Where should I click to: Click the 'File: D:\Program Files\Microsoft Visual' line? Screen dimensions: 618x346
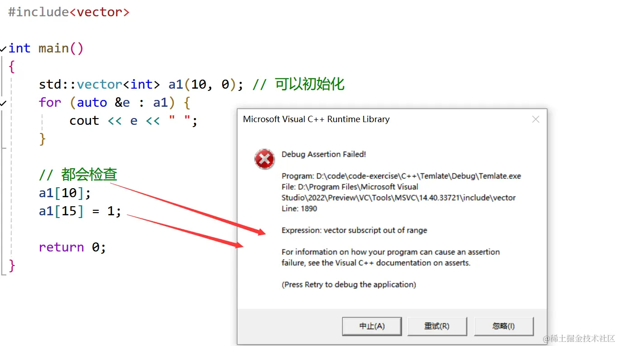[350, 187]
